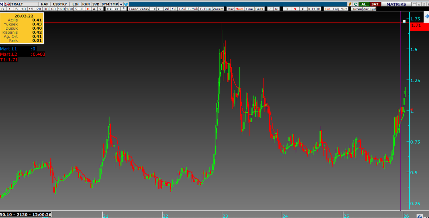The image size is (429, 218).
Task: Click the Sil delete button
Action: point(174,9)
